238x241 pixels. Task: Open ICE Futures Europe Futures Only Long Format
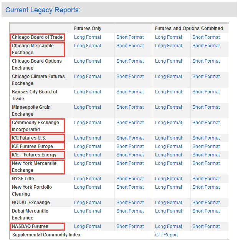pos(88,146)
